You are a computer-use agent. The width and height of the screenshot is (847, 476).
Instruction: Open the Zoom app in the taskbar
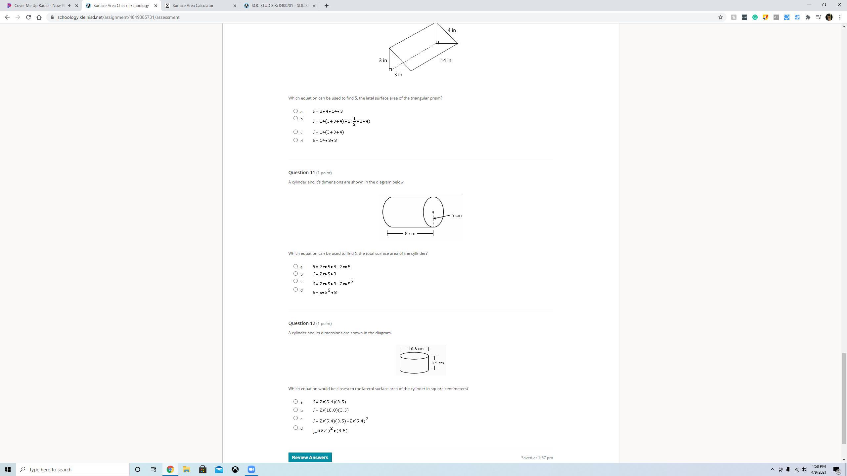(x=251, y=469)
